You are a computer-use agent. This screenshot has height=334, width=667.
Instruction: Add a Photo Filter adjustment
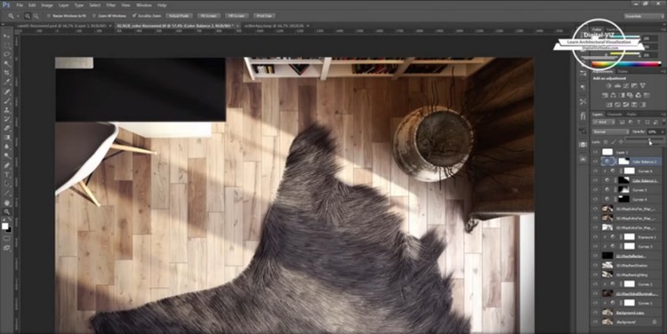630,95
